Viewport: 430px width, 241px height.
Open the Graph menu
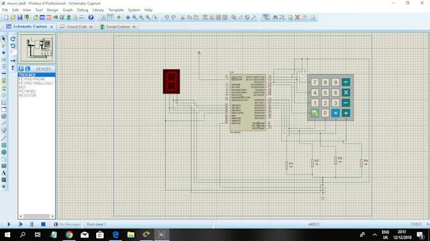[68, 10]
